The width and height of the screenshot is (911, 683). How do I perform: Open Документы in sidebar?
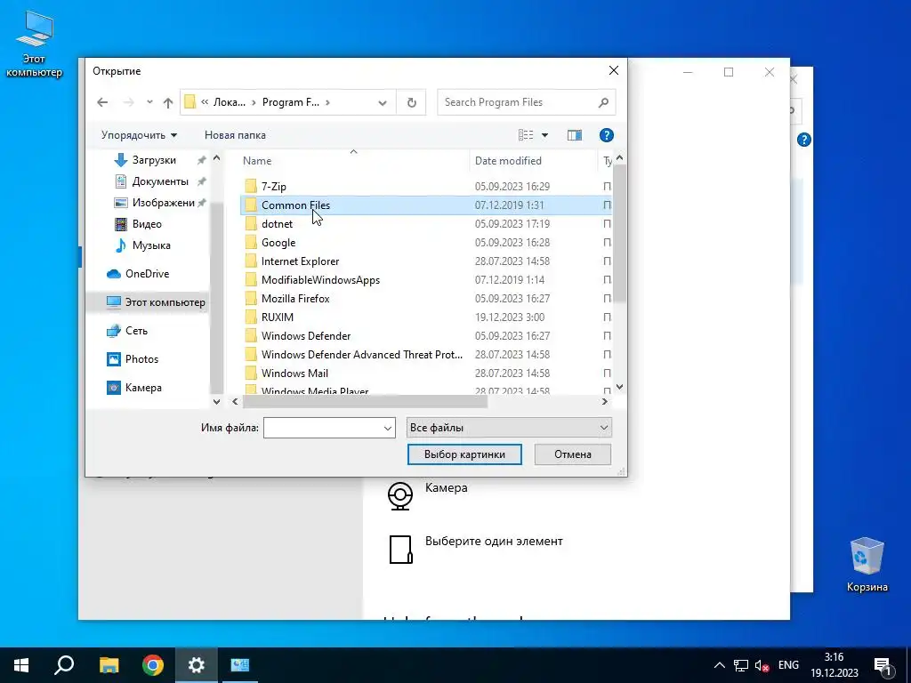pyautogui.click(x=160, y=181)
